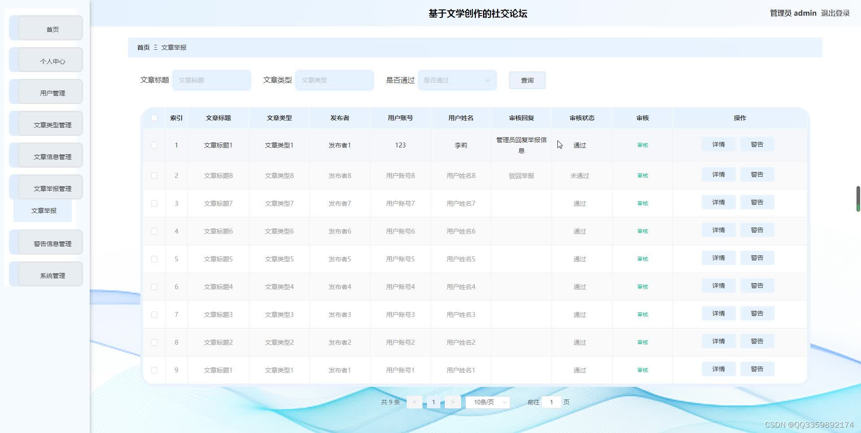Click 审核 link in row 文章标题3
This screenshot has width=861, height=433.
coord(642,315)
